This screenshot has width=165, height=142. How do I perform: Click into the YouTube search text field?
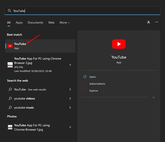click(x=82, y=11)
